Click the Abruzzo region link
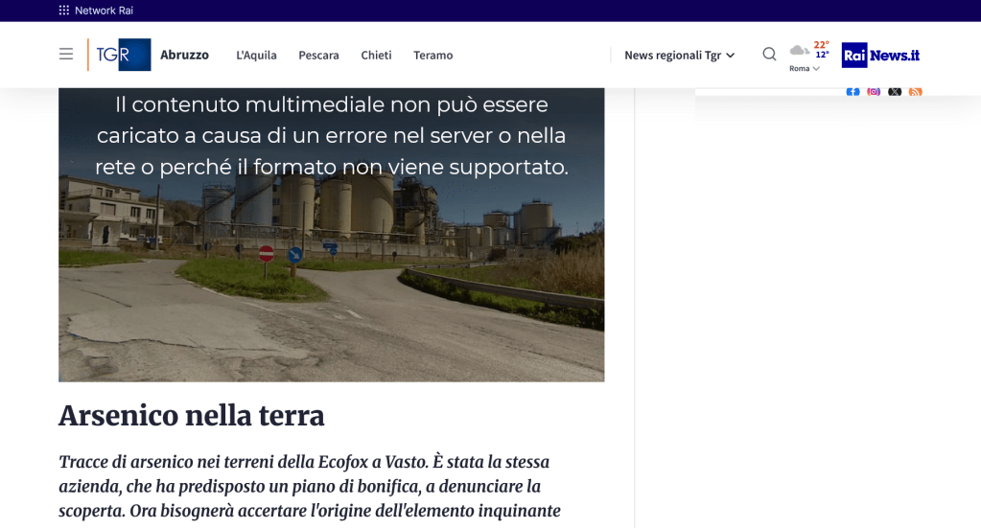 (x=184, y=55)
